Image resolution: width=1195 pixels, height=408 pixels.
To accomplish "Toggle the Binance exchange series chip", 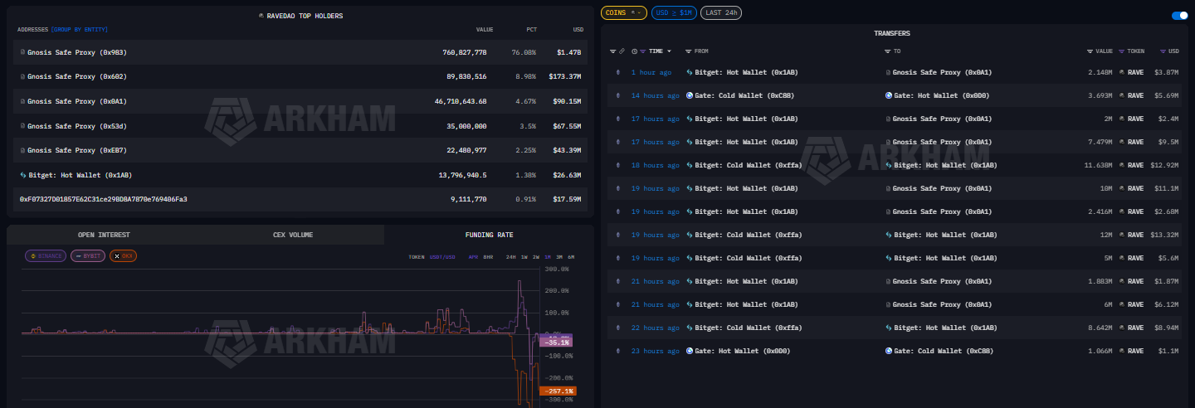I will pos(46,255).
